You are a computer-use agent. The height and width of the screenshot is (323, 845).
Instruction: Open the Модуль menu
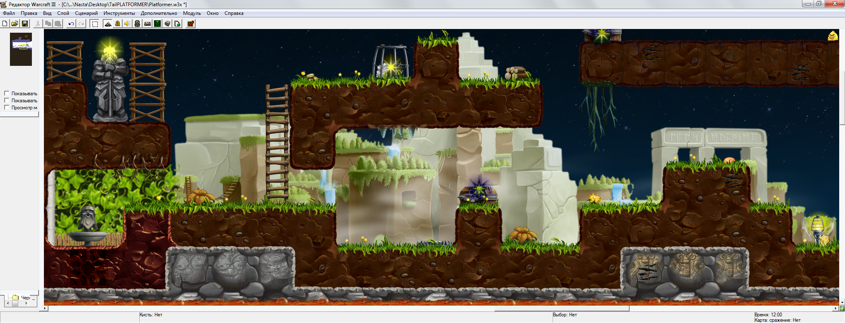click(x=192, y=13)
